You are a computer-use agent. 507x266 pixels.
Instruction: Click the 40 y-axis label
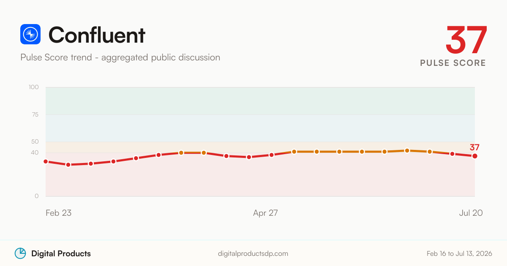[35, 152]
